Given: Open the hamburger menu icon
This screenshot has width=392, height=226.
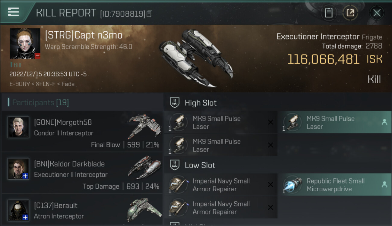Looking at the screenshot, I should click(13, 12).
